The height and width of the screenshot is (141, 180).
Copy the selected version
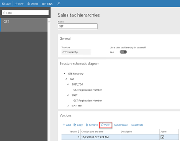pos(78,125)
